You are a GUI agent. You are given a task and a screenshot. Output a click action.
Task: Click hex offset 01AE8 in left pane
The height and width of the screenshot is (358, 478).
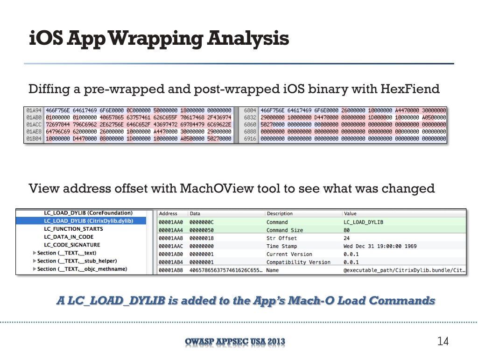click(x=34, y=131)
